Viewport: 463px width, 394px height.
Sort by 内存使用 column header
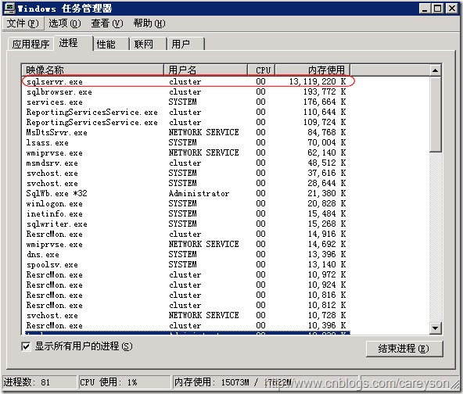tap(313, 70)
